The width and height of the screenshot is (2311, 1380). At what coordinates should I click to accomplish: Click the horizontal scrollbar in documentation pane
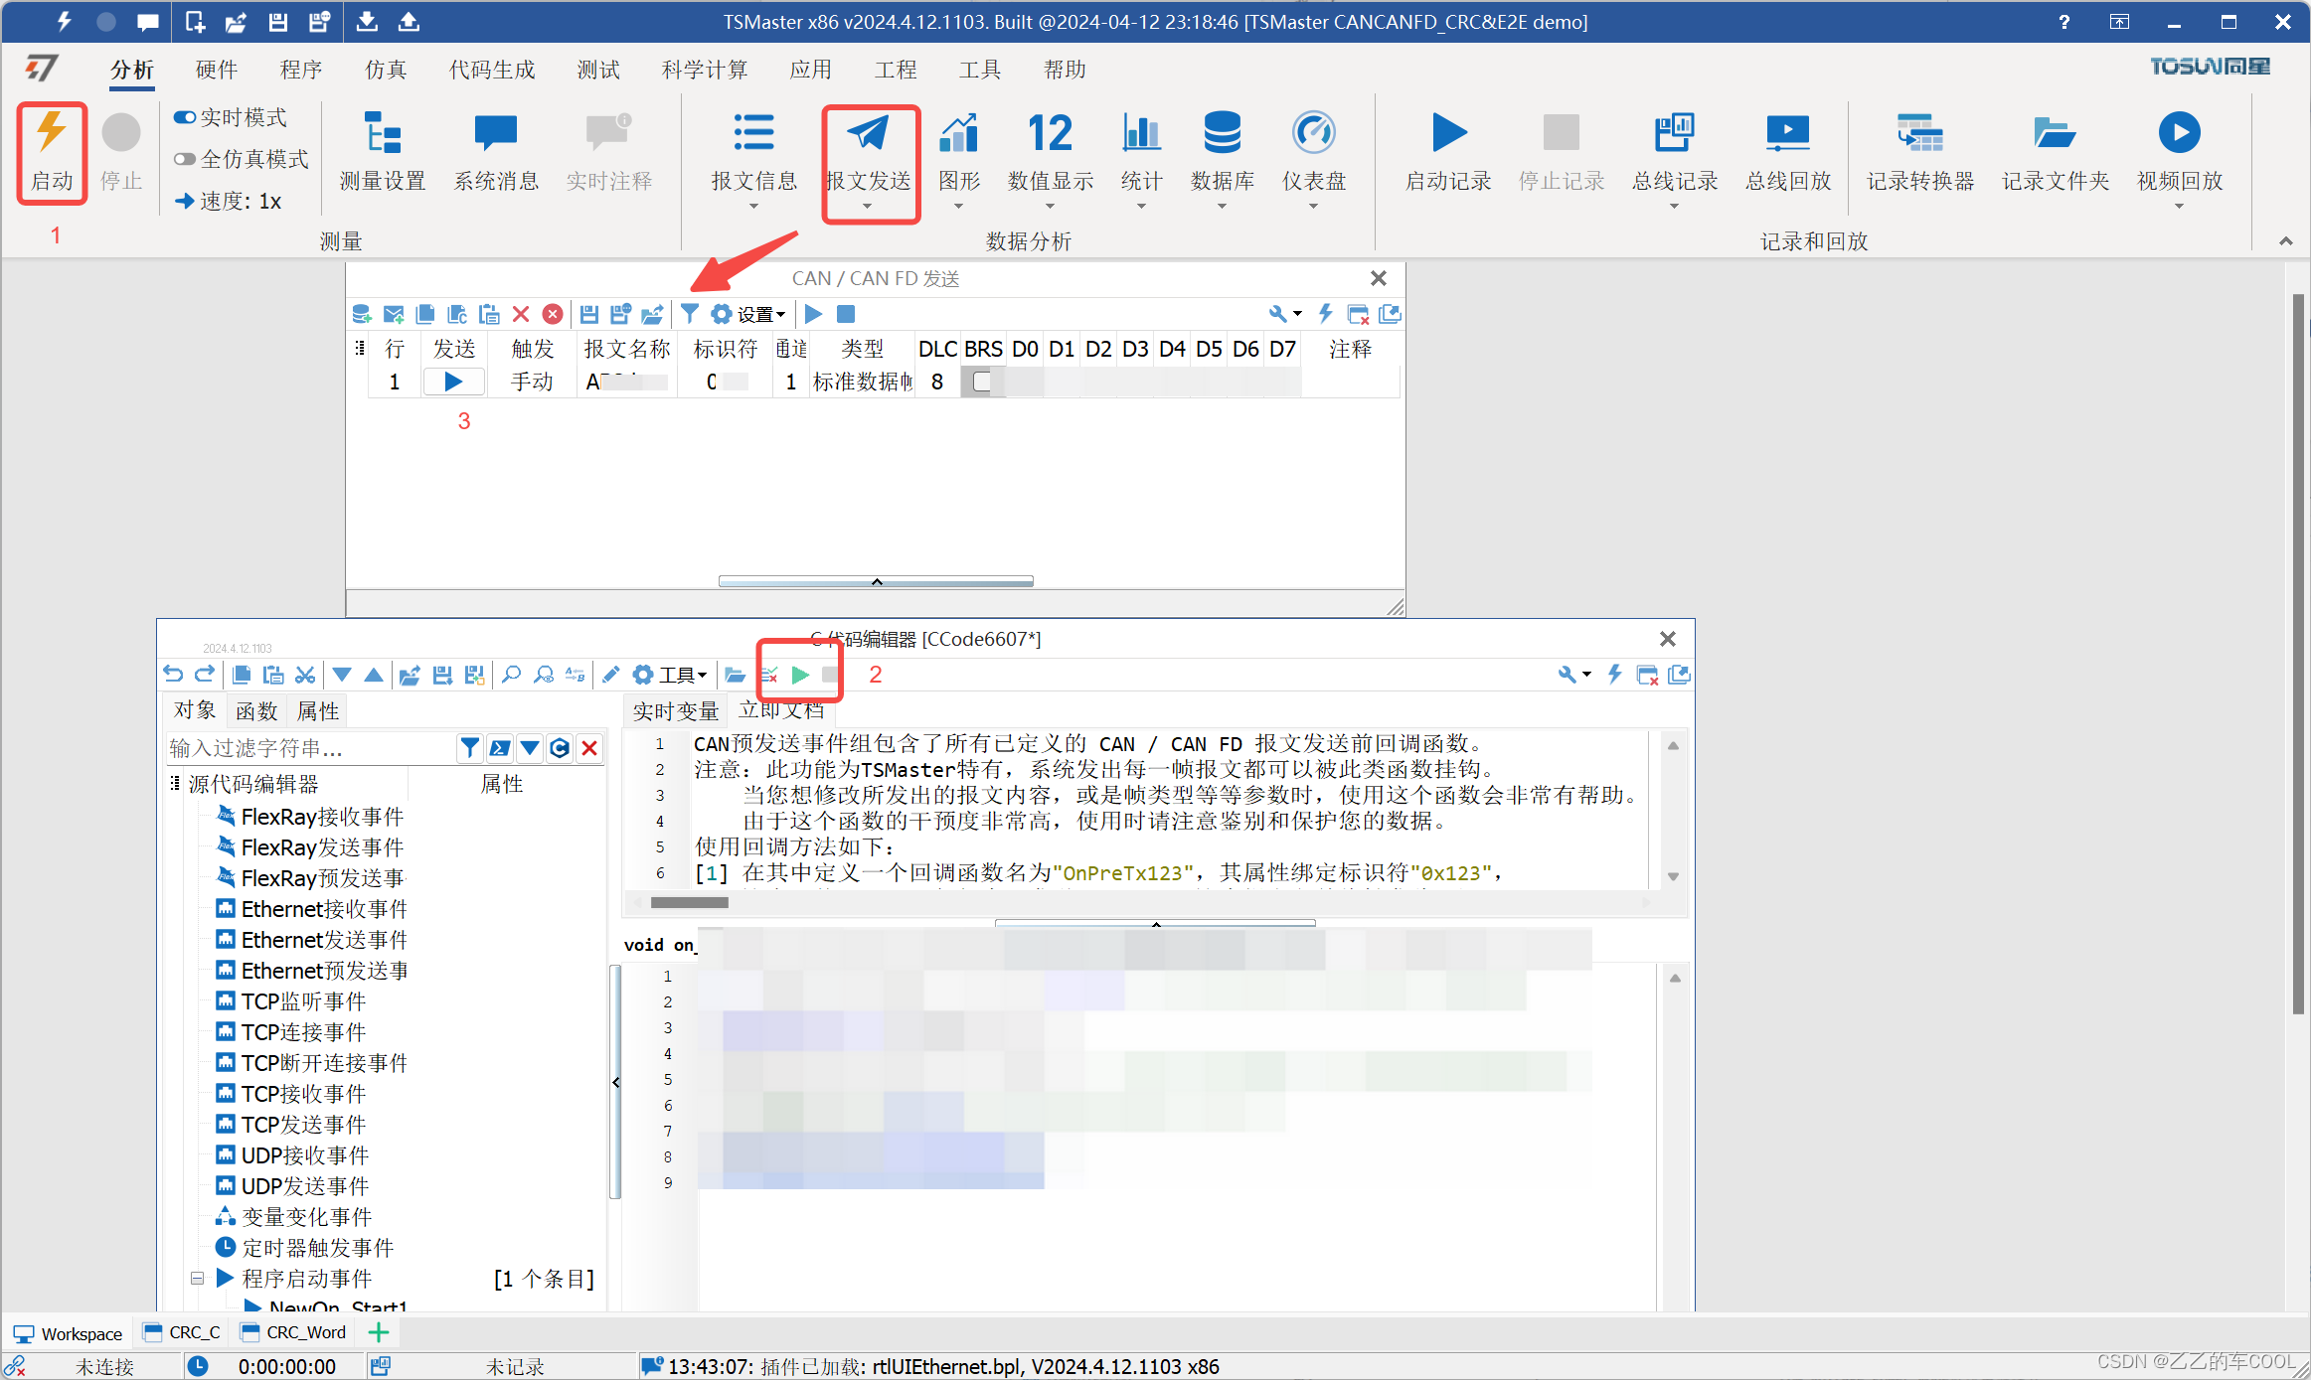click(689, 903)
